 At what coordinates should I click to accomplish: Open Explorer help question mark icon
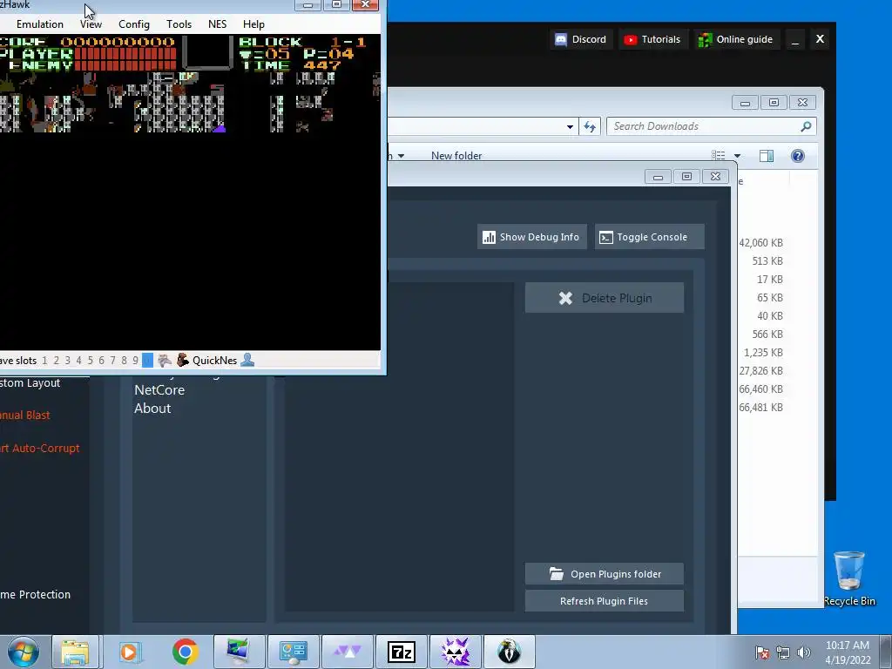[x=798, y=156]
